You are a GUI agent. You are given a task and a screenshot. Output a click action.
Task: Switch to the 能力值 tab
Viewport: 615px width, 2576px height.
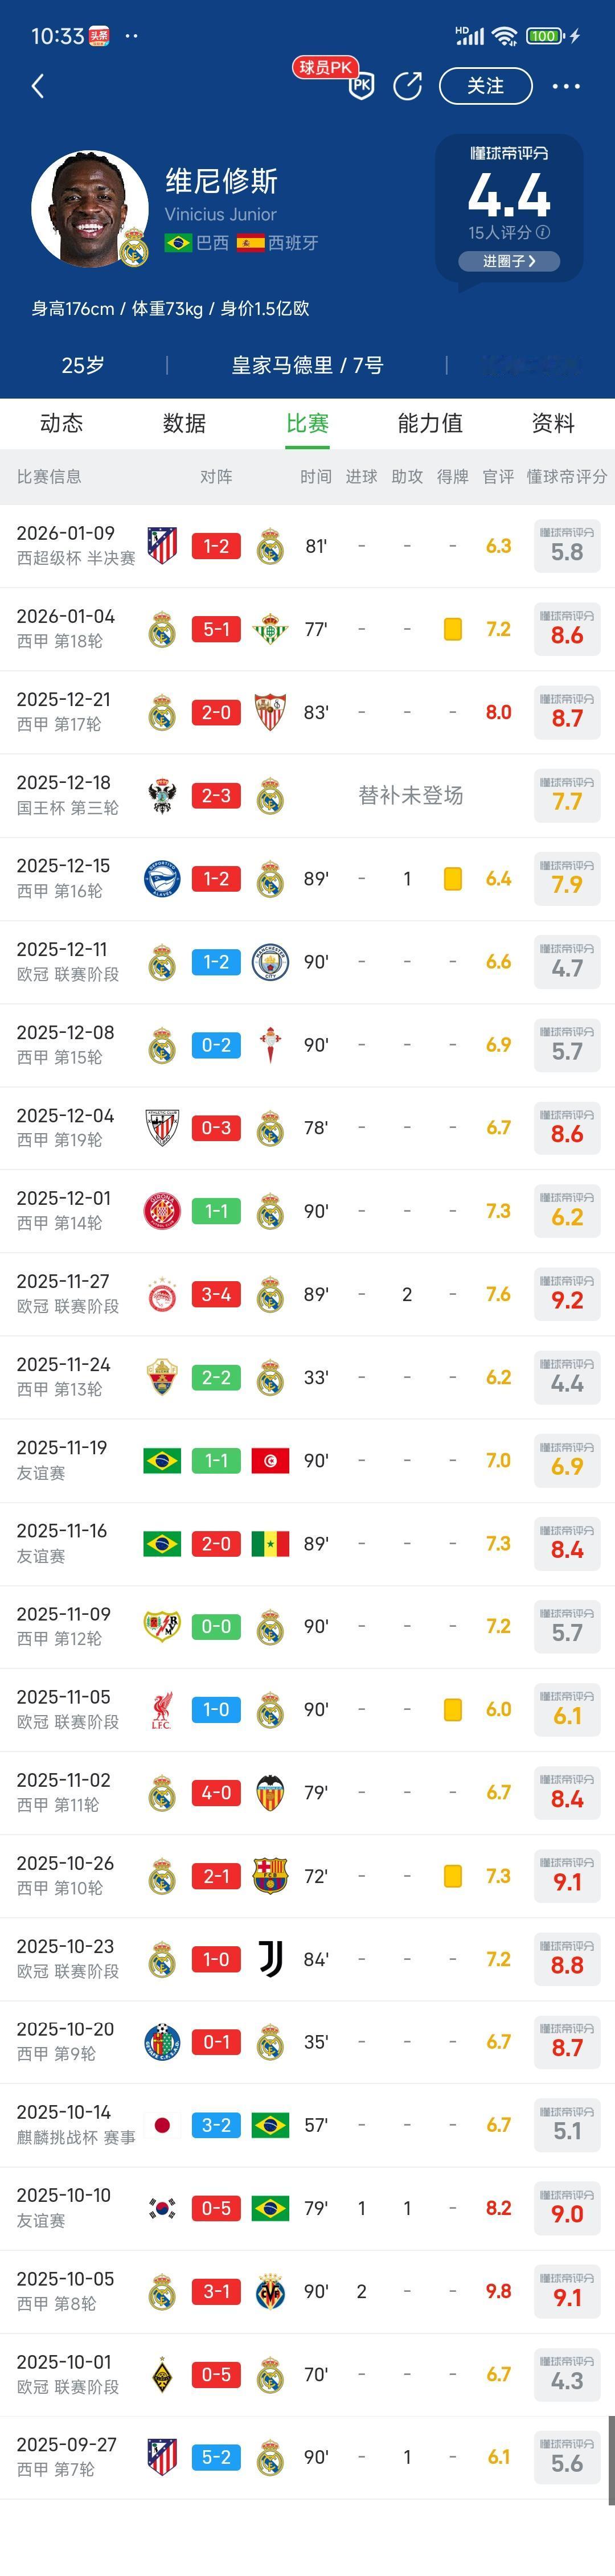pyautogui.click(x=430, y=423)
